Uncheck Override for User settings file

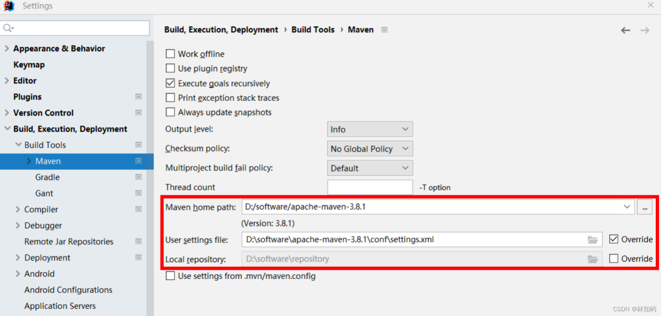pyautogui.click(x=614, y=239)
